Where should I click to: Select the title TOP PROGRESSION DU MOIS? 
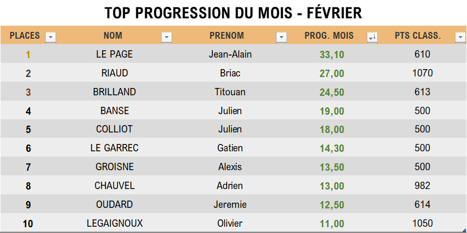197,13
